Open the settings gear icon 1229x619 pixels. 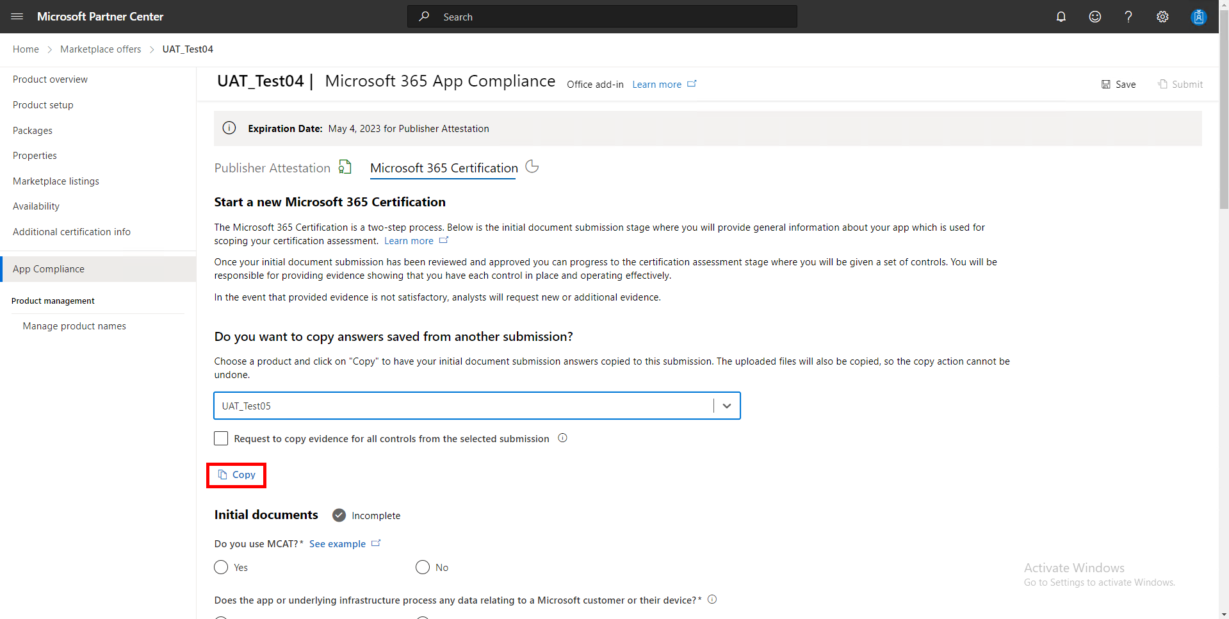1162,17
